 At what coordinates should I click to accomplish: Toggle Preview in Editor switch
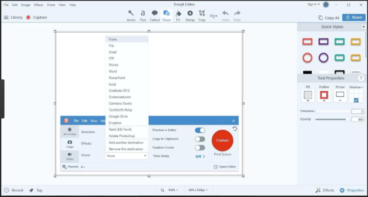pyautogui.click(x=200, y=130)
